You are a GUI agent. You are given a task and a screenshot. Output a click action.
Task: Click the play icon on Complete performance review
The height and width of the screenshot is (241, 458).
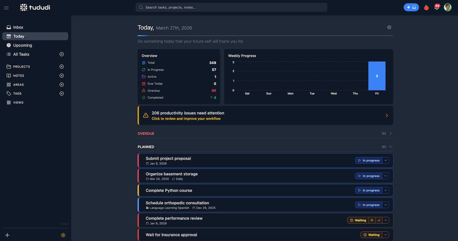372,220
